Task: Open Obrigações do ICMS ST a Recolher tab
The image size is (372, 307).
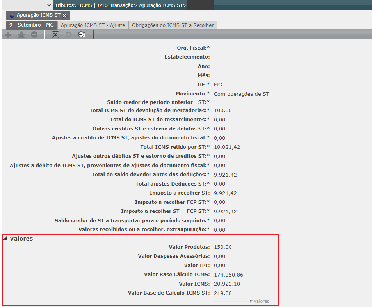Action: coord(173,25)
